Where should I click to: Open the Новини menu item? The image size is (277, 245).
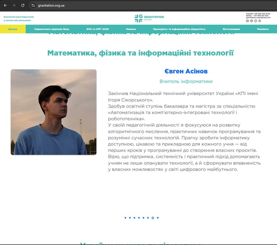131,29
